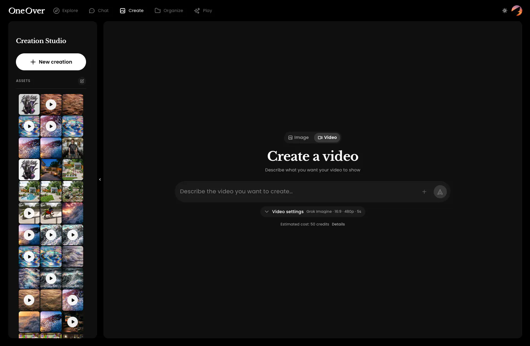Click the ASSETS section label

pyautogui.click(x=23, y=81)
